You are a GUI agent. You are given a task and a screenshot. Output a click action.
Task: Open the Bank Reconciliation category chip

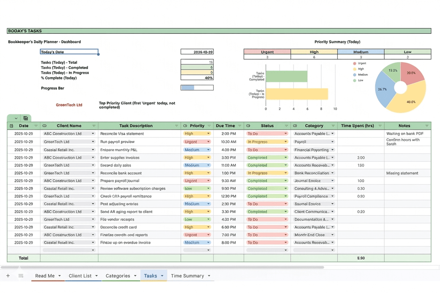pos(314,173)
